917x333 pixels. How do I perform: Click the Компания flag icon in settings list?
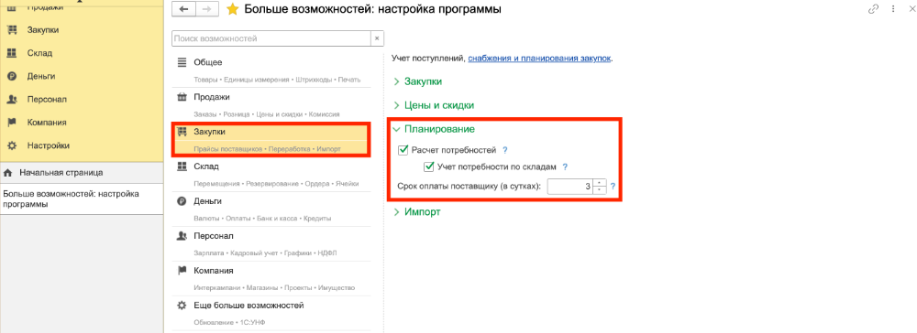182,271
